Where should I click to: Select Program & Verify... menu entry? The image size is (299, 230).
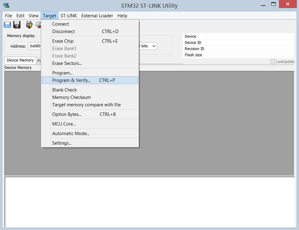(90, 80)
